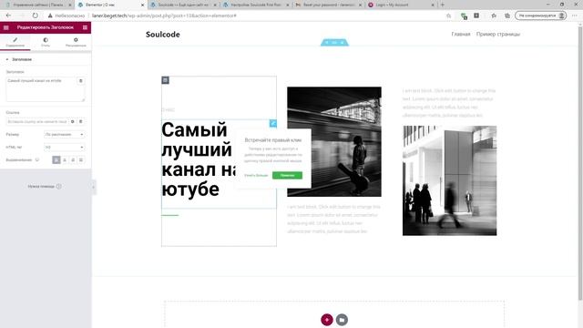583x328 pixels.
Task: Click the browser address bar URL
Action: click(x=164, y=15)
